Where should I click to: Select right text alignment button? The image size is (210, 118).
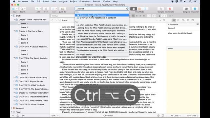(x=140, y=16)
